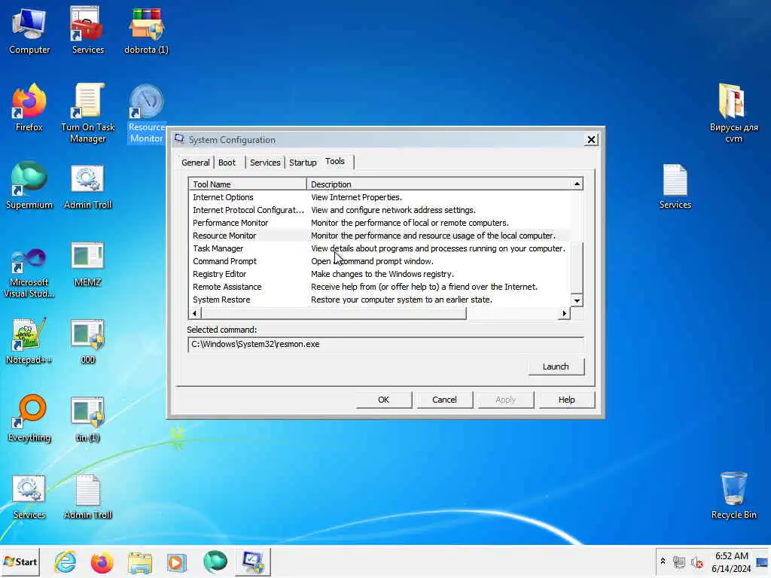Screen dimensions: 771x578
Task: Select the Command Prompt tool row
Action: coord(379,261)
